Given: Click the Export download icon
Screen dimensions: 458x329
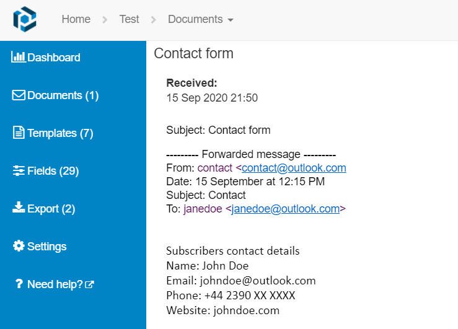Looking at the screenshot, I should (19, 208).
